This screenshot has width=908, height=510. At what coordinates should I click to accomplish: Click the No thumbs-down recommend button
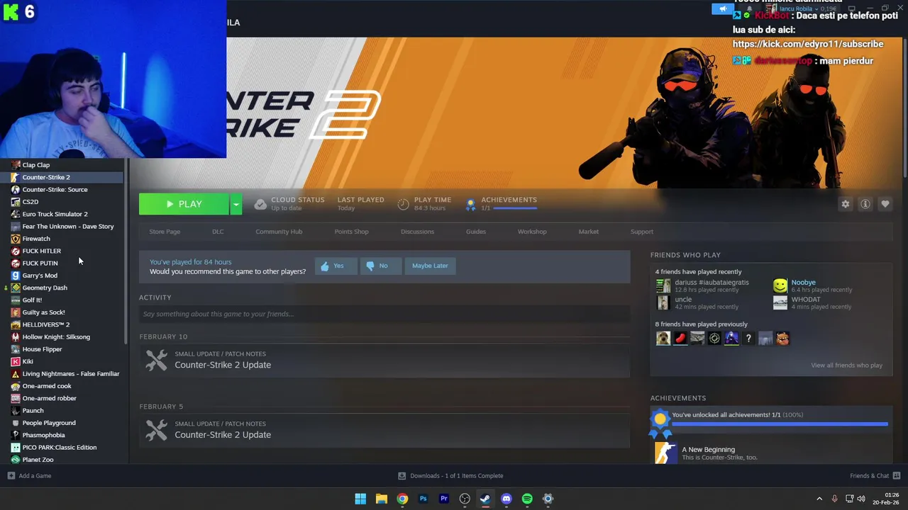(380, 266)
